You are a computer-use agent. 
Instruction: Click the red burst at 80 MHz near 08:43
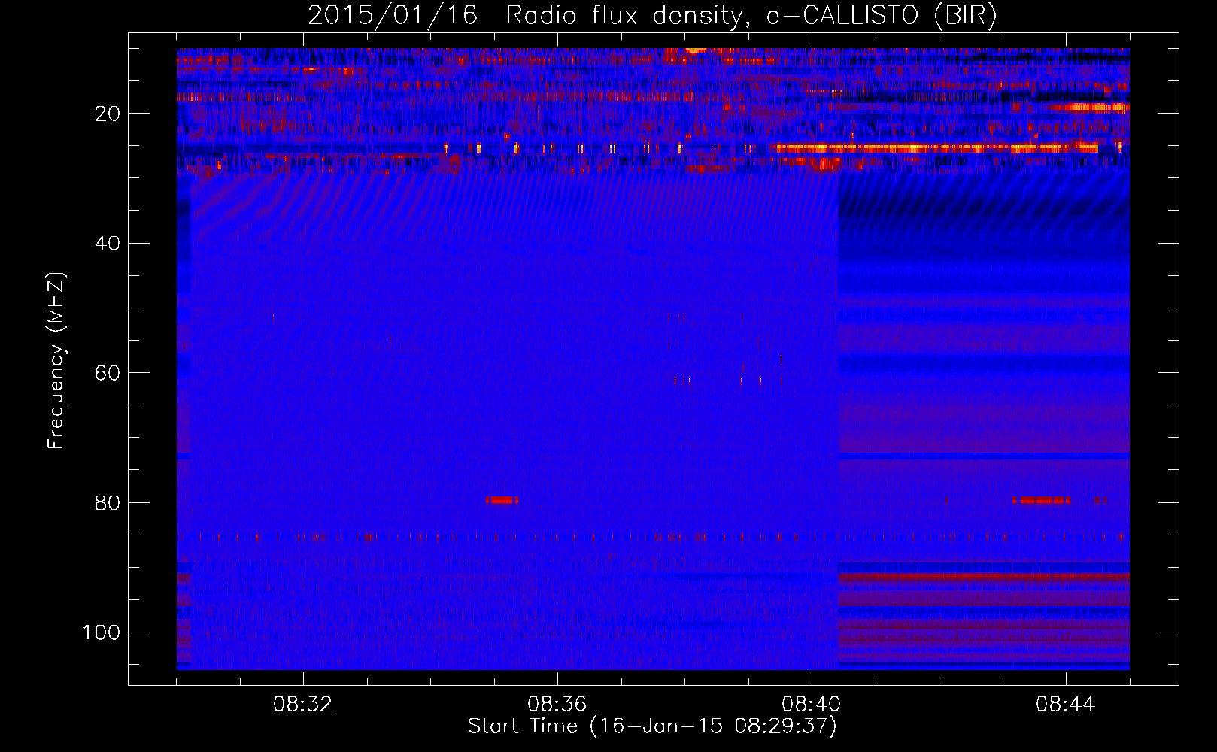1041,500
